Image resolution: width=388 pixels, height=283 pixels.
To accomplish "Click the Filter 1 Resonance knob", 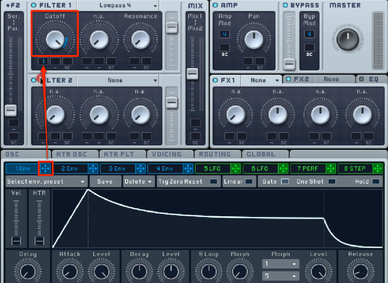I will click(x=141, y=40).
